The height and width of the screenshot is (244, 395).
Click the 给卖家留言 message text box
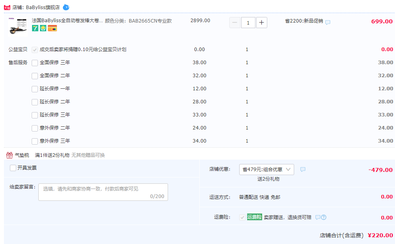[103, 192]
